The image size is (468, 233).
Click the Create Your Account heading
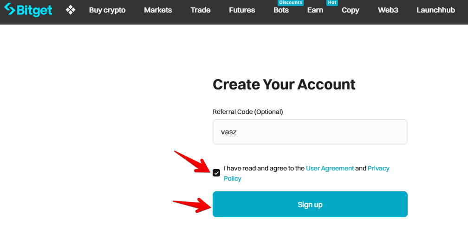284,84
